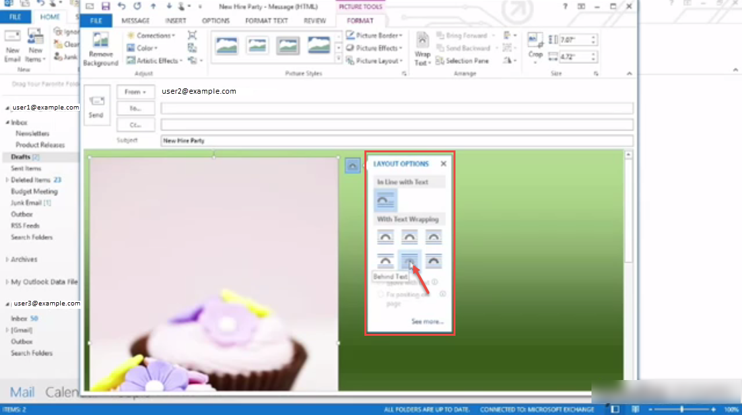The width and height of the screenshot is (742, 415).
Task: Click the Crop tool
Action: (x=535, y=48)
